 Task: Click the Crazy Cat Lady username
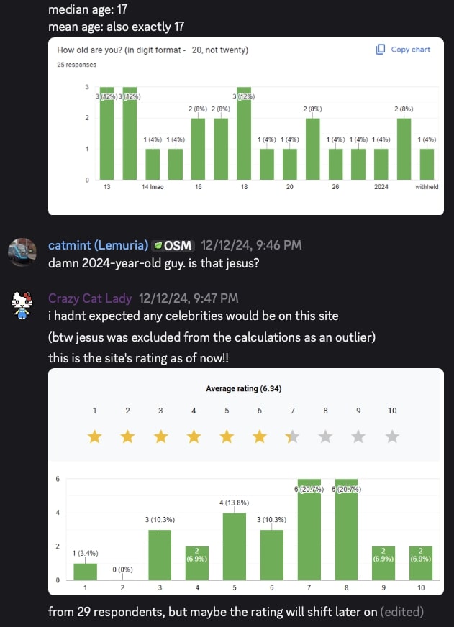tap(89, 298)
